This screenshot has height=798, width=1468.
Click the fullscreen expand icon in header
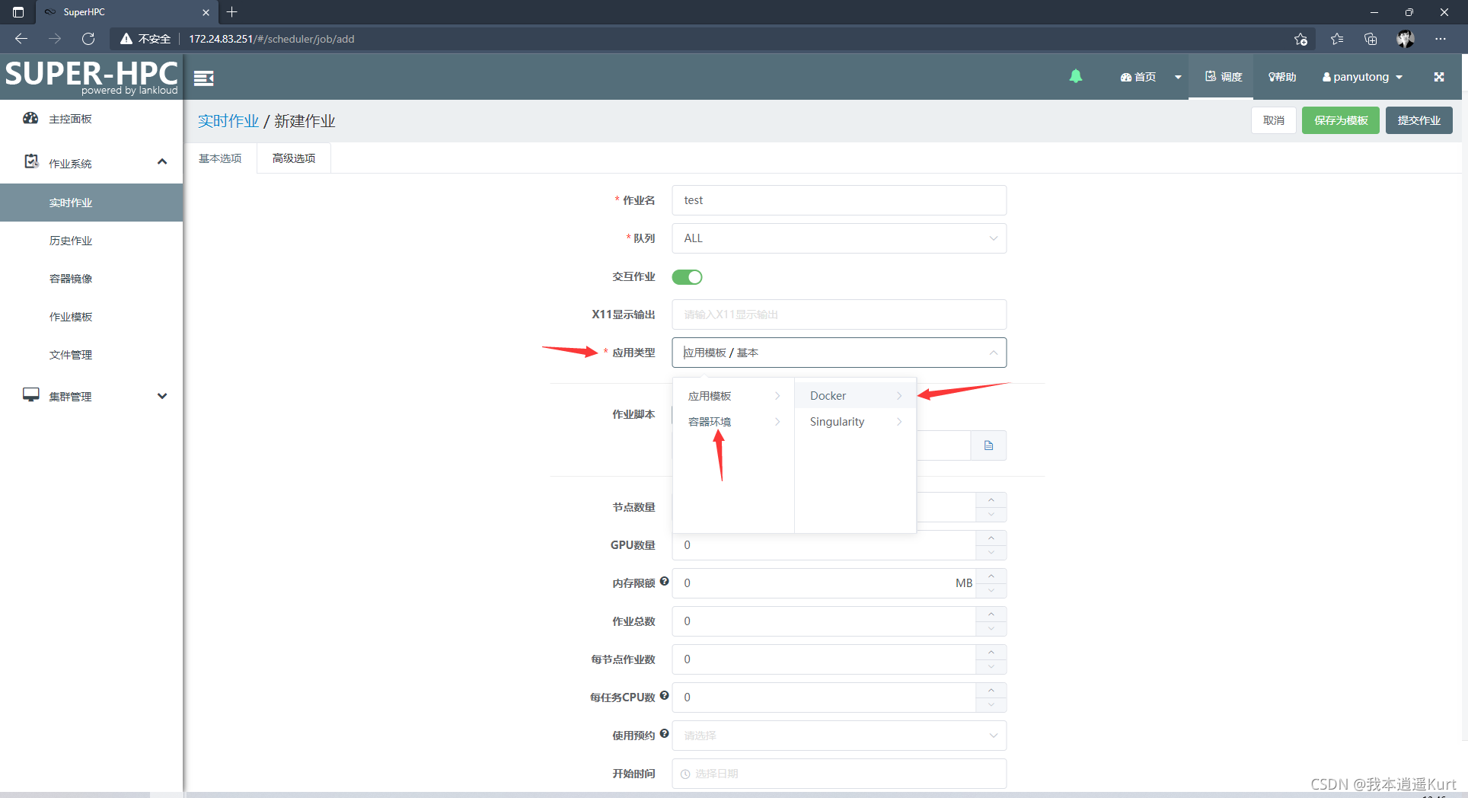click(x=1438, y=77)
